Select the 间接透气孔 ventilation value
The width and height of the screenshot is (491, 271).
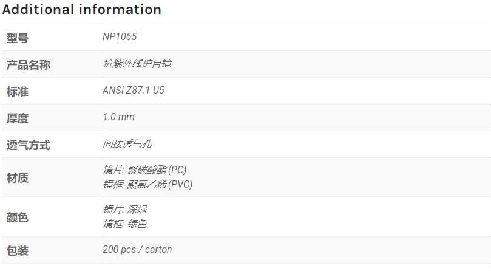(x=127, y=143)
